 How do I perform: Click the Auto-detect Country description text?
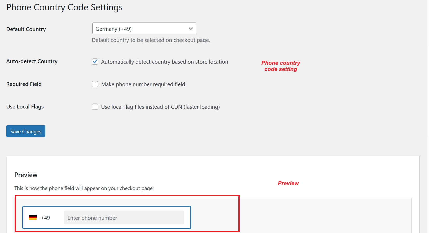[164, 62]
